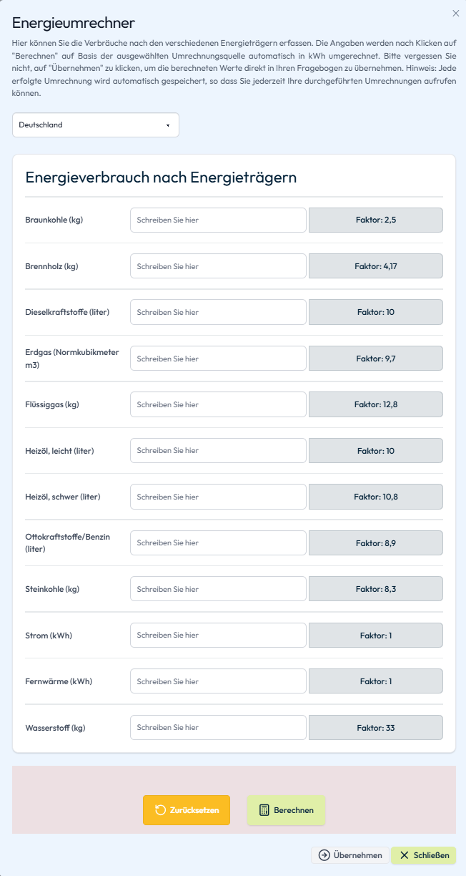Select the Erdgas Normkubikmeter input field

[218, 359]
